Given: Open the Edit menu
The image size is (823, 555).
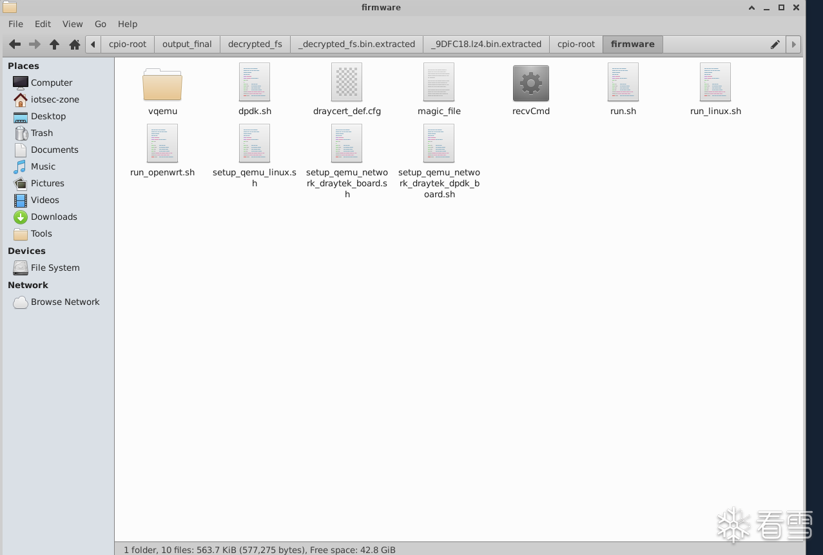Looking at the screenshot, I should coord(43,24).
